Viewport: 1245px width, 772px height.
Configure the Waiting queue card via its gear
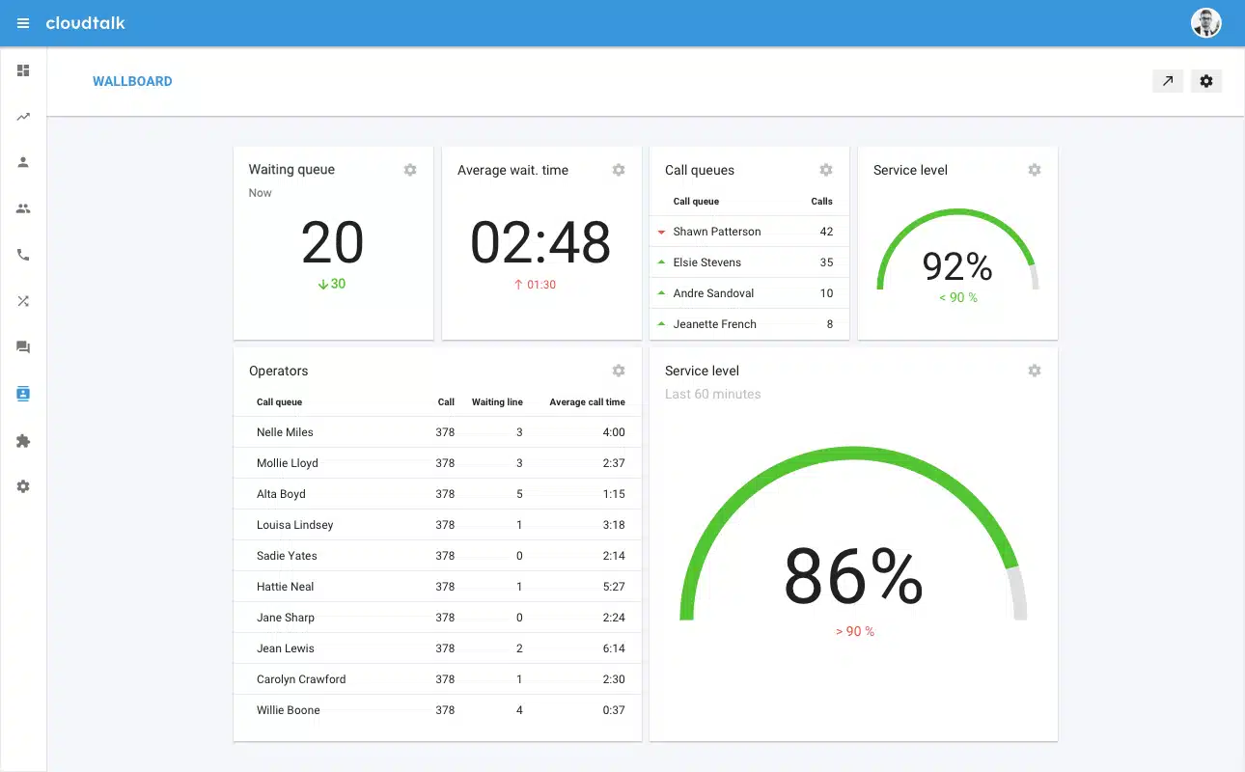[x=410, y=169]
